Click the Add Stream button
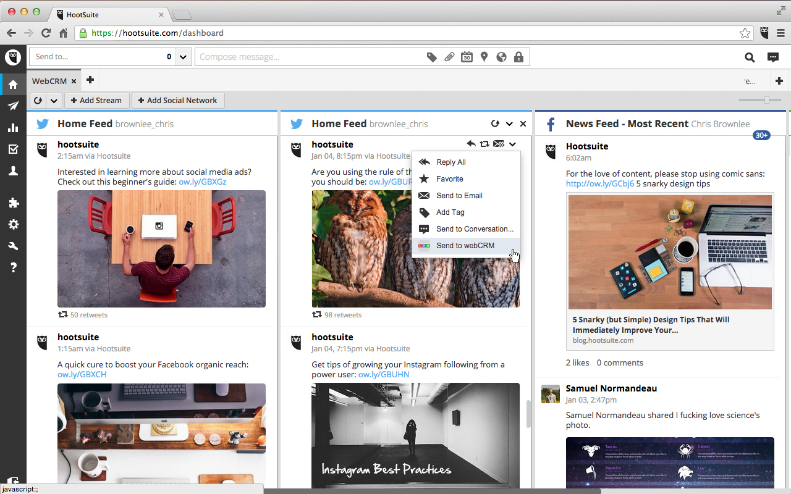791x494 pixels. (x=97, y=101)
